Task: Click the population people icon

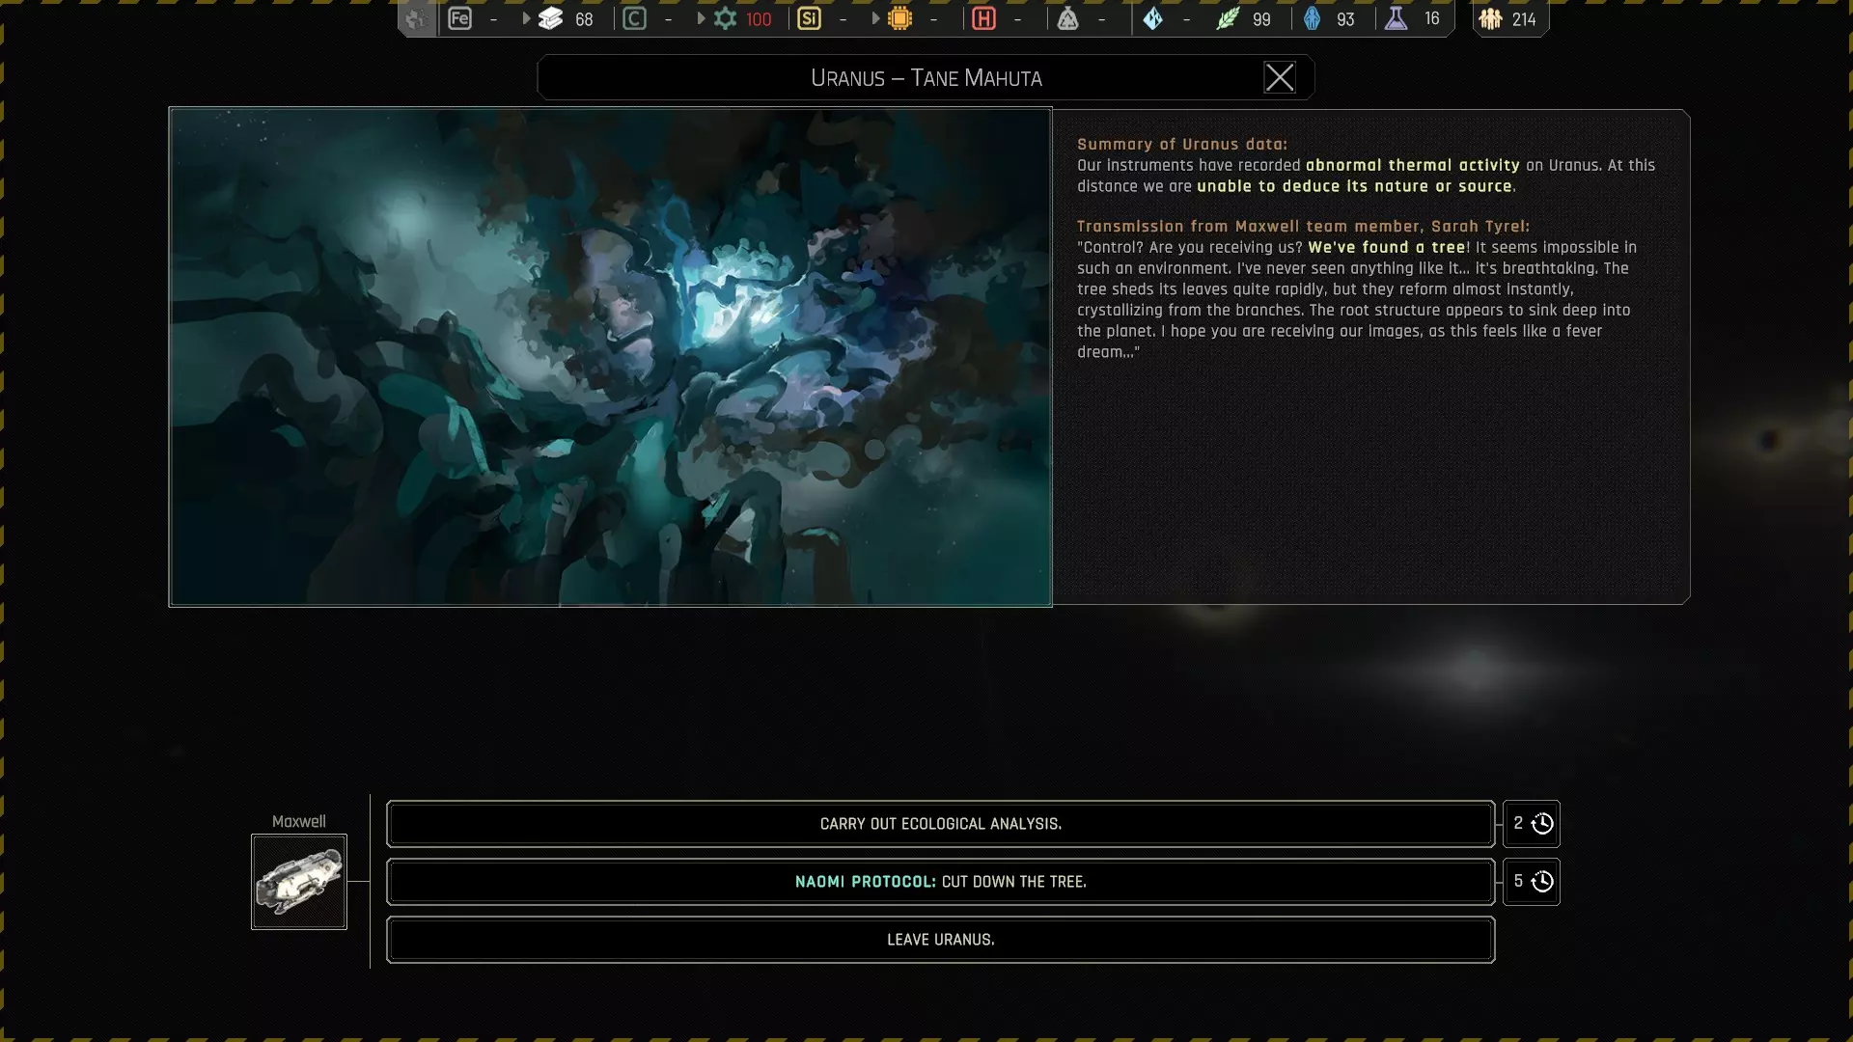Action: (1490, 18)
